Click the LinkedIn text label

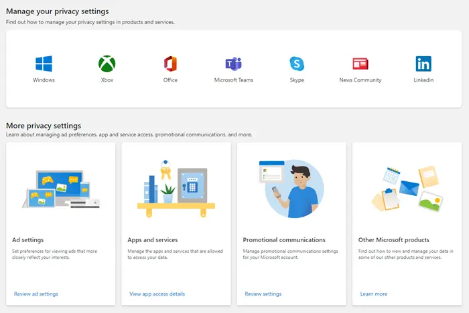click(423, 80)
